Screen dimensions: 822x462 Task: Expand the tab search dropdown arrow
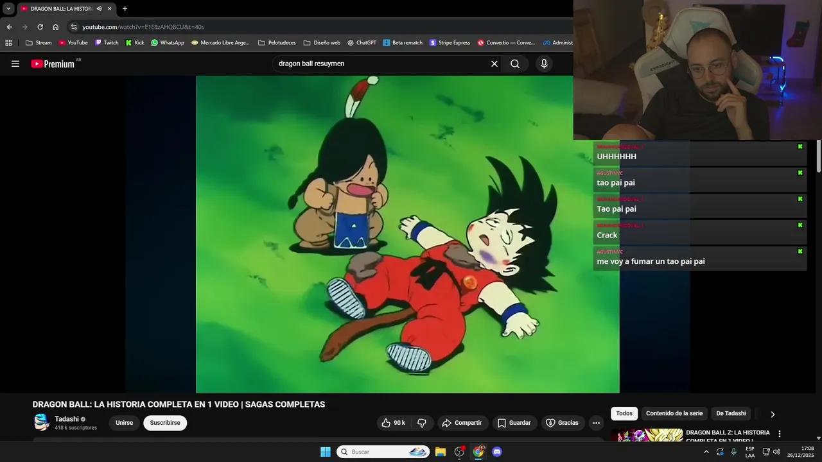tap(8, 8)
